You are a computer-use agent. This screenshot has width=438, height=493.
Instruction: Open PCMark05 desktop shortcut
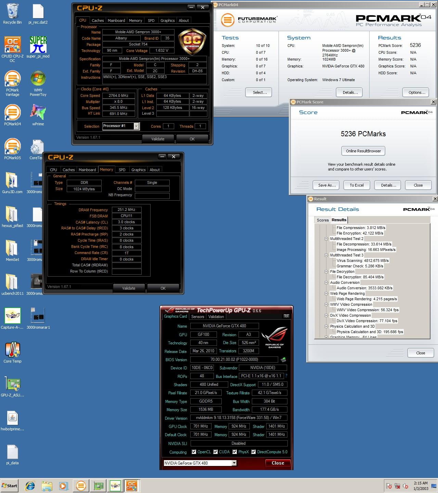click(12, 149)
